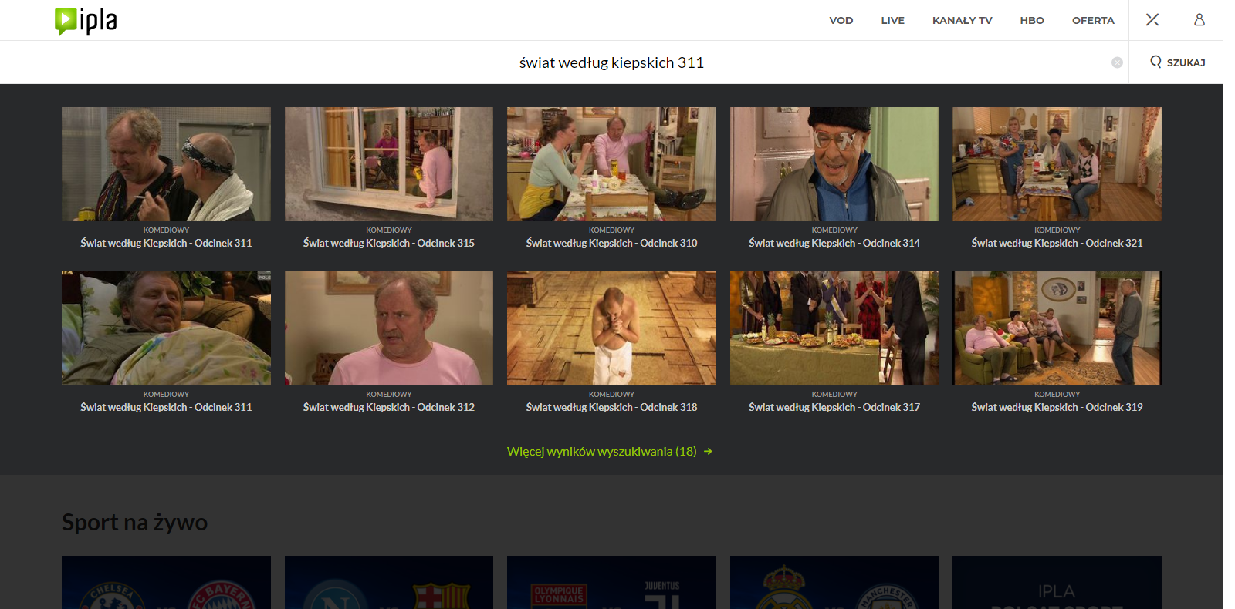Click the title 'Świat według Kiepskich - Odcinek 310'
This screenshot has height=609, width=1235.
611,243
